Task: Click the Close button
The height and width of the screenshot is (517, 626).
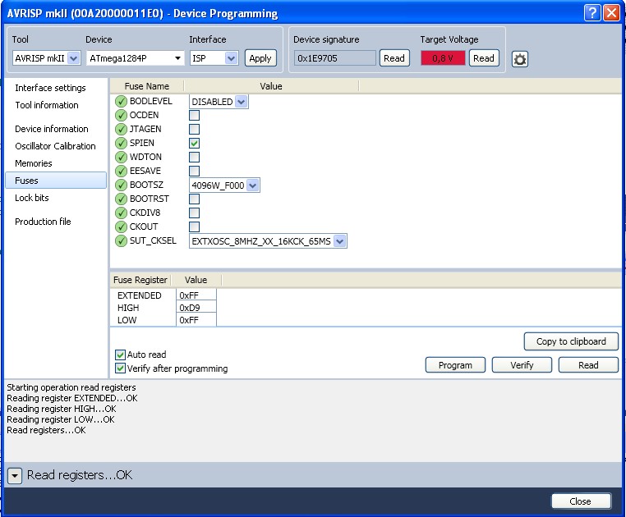Action: (581, 501)
